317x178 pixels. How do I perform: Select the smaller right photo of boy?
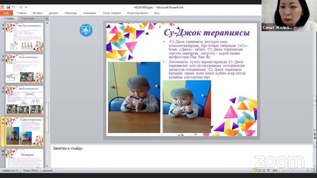pyautogui.click(x=187, y=107)
